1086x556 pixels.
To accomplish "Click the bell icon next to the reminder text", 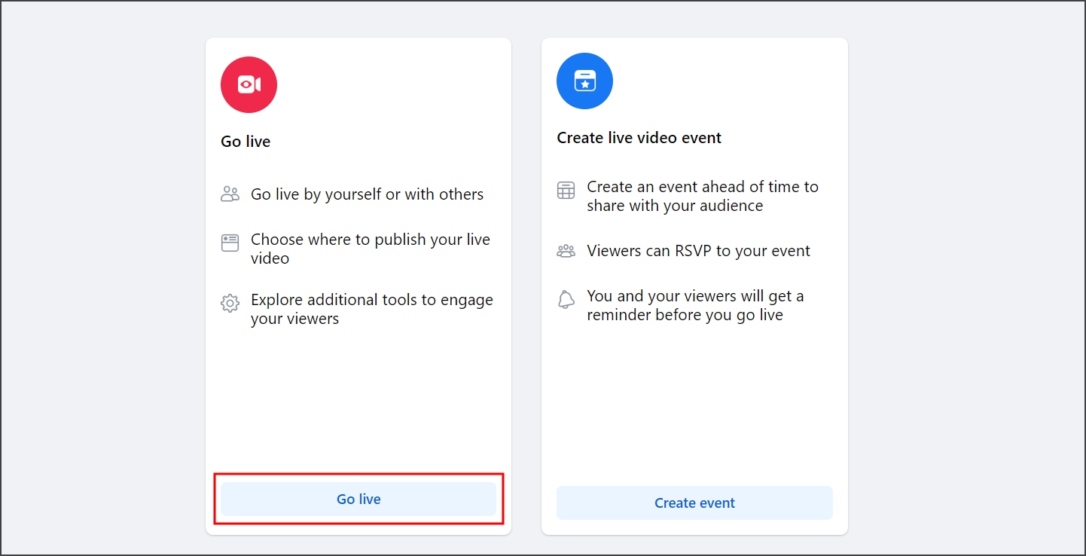I will tap(566, 299).
